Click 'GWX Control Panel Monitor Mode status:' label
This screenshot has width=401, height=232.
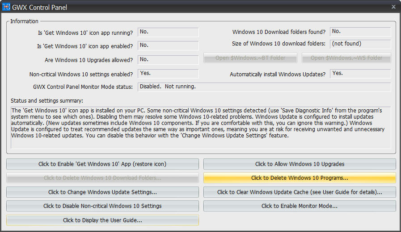coord(83,87)
